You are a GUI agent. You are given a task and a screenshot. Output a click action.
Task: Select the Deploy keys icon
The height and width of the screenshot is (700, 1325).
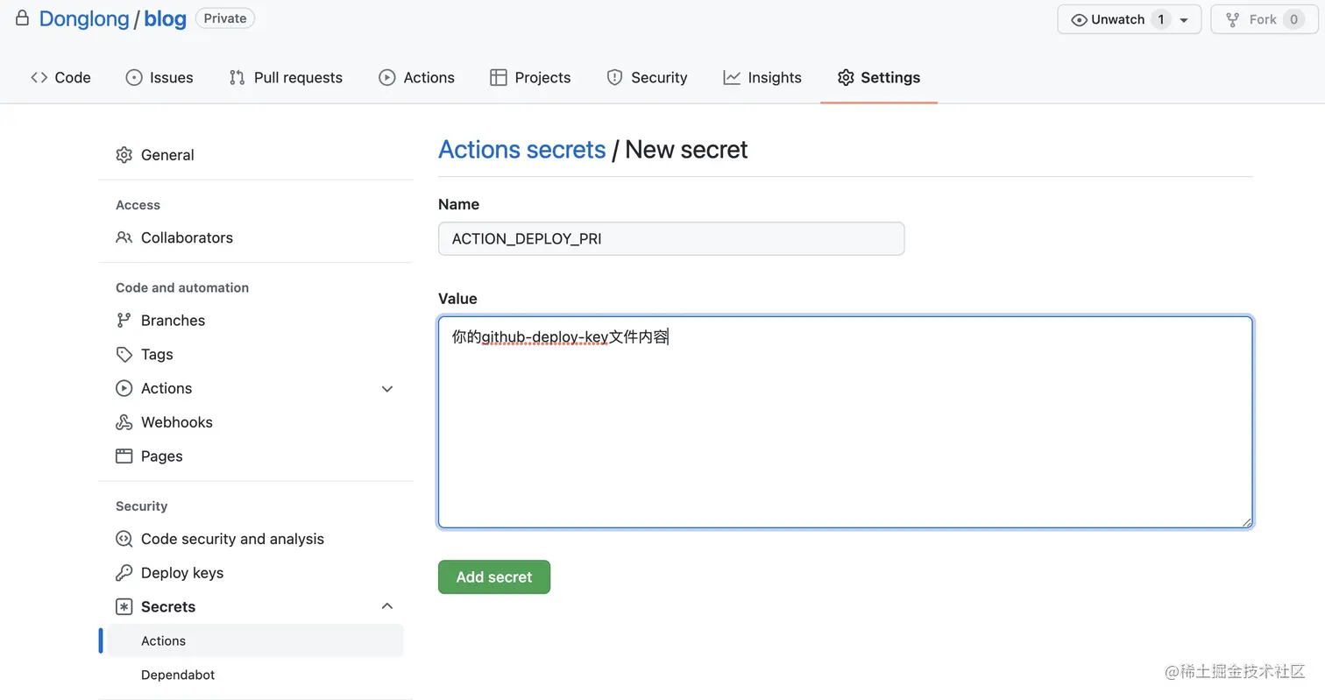coord(124,573)
